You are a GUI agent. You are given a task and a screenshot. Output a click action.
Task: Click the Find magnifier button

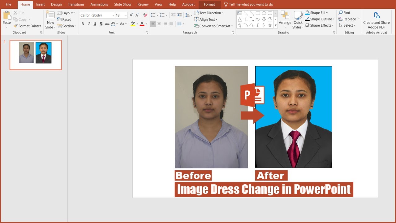(x=344, y=13)
